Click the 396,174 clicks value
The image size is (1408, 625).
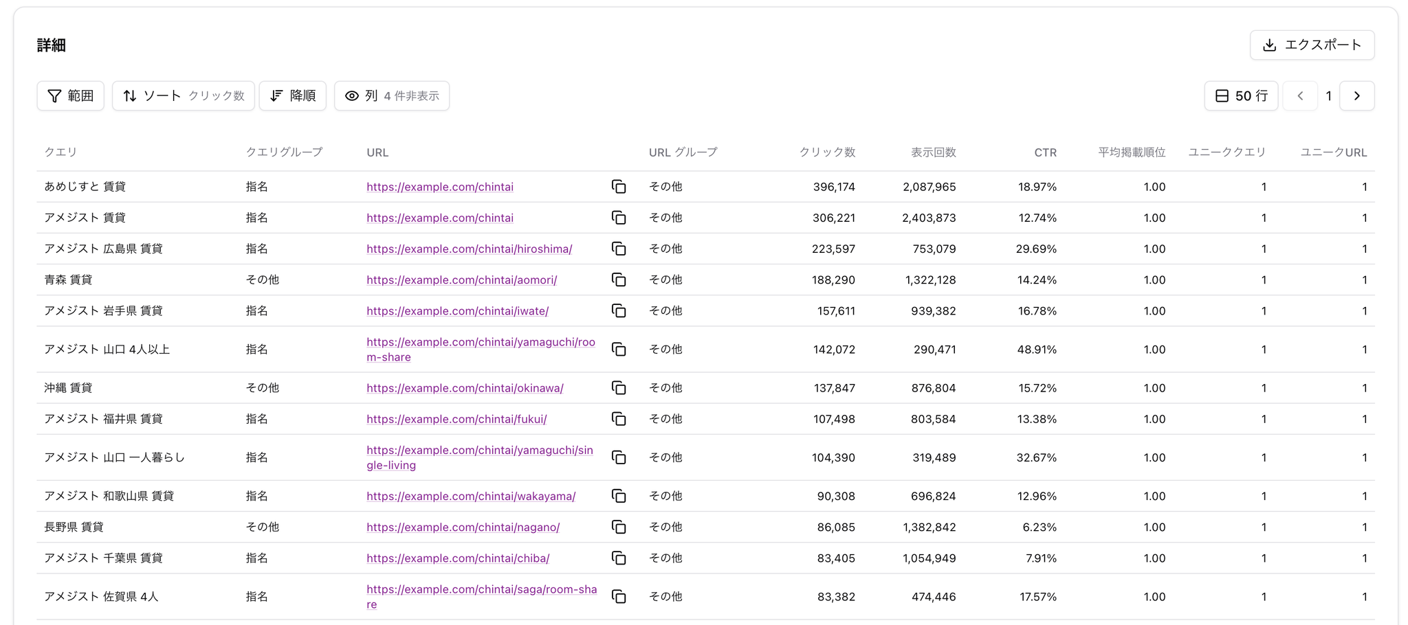[834, 187]
